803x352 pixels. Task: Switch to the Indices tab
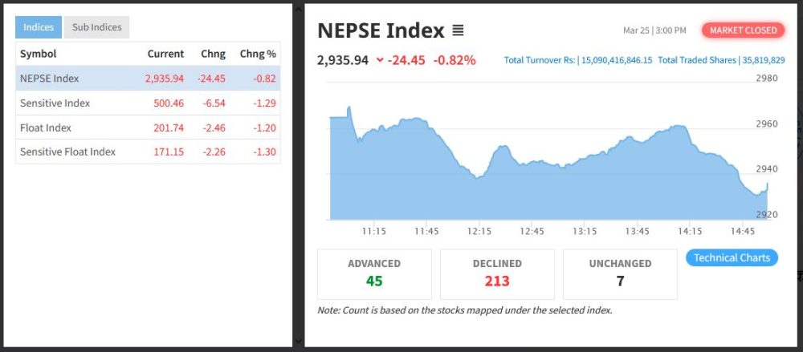pos(39,27)
